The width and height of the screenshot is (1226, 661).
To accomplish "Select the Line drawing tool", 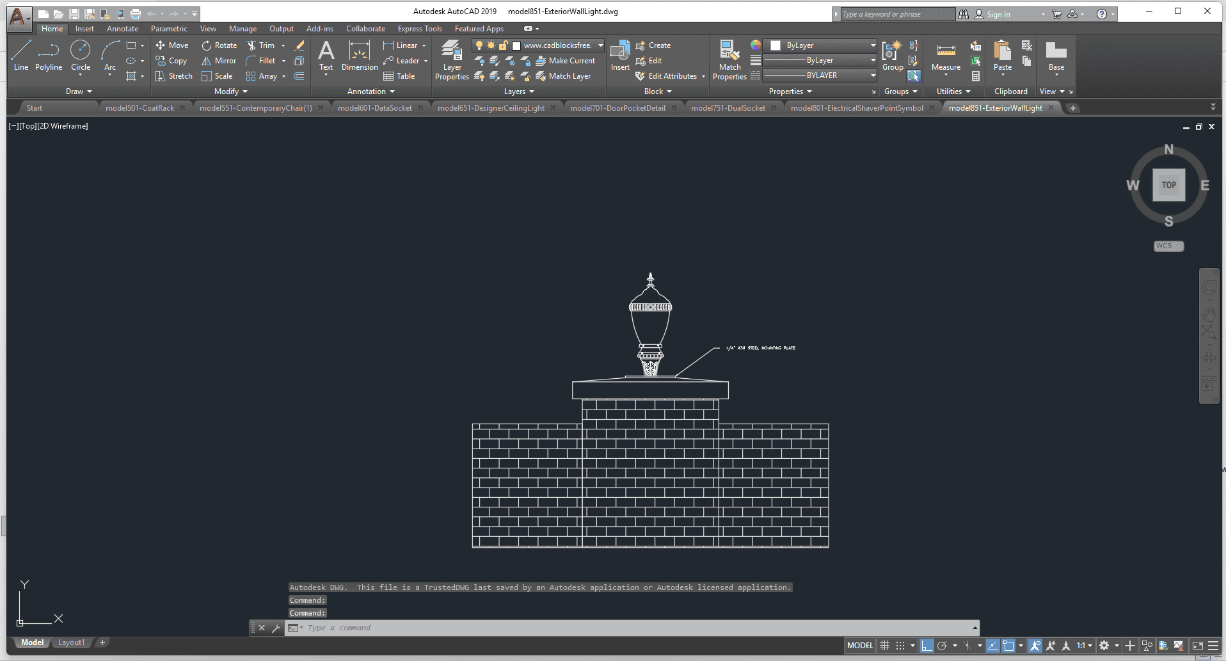I will click(x=20, y=55).
